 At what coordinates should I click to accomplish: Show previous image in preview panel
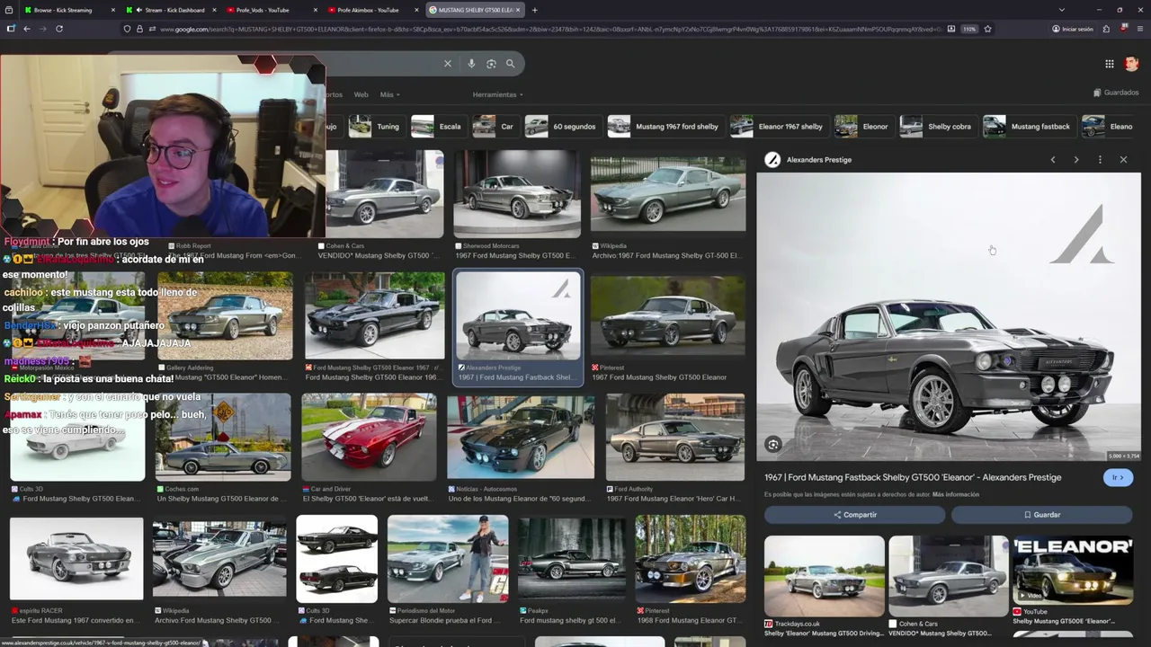pos(1053,160)
